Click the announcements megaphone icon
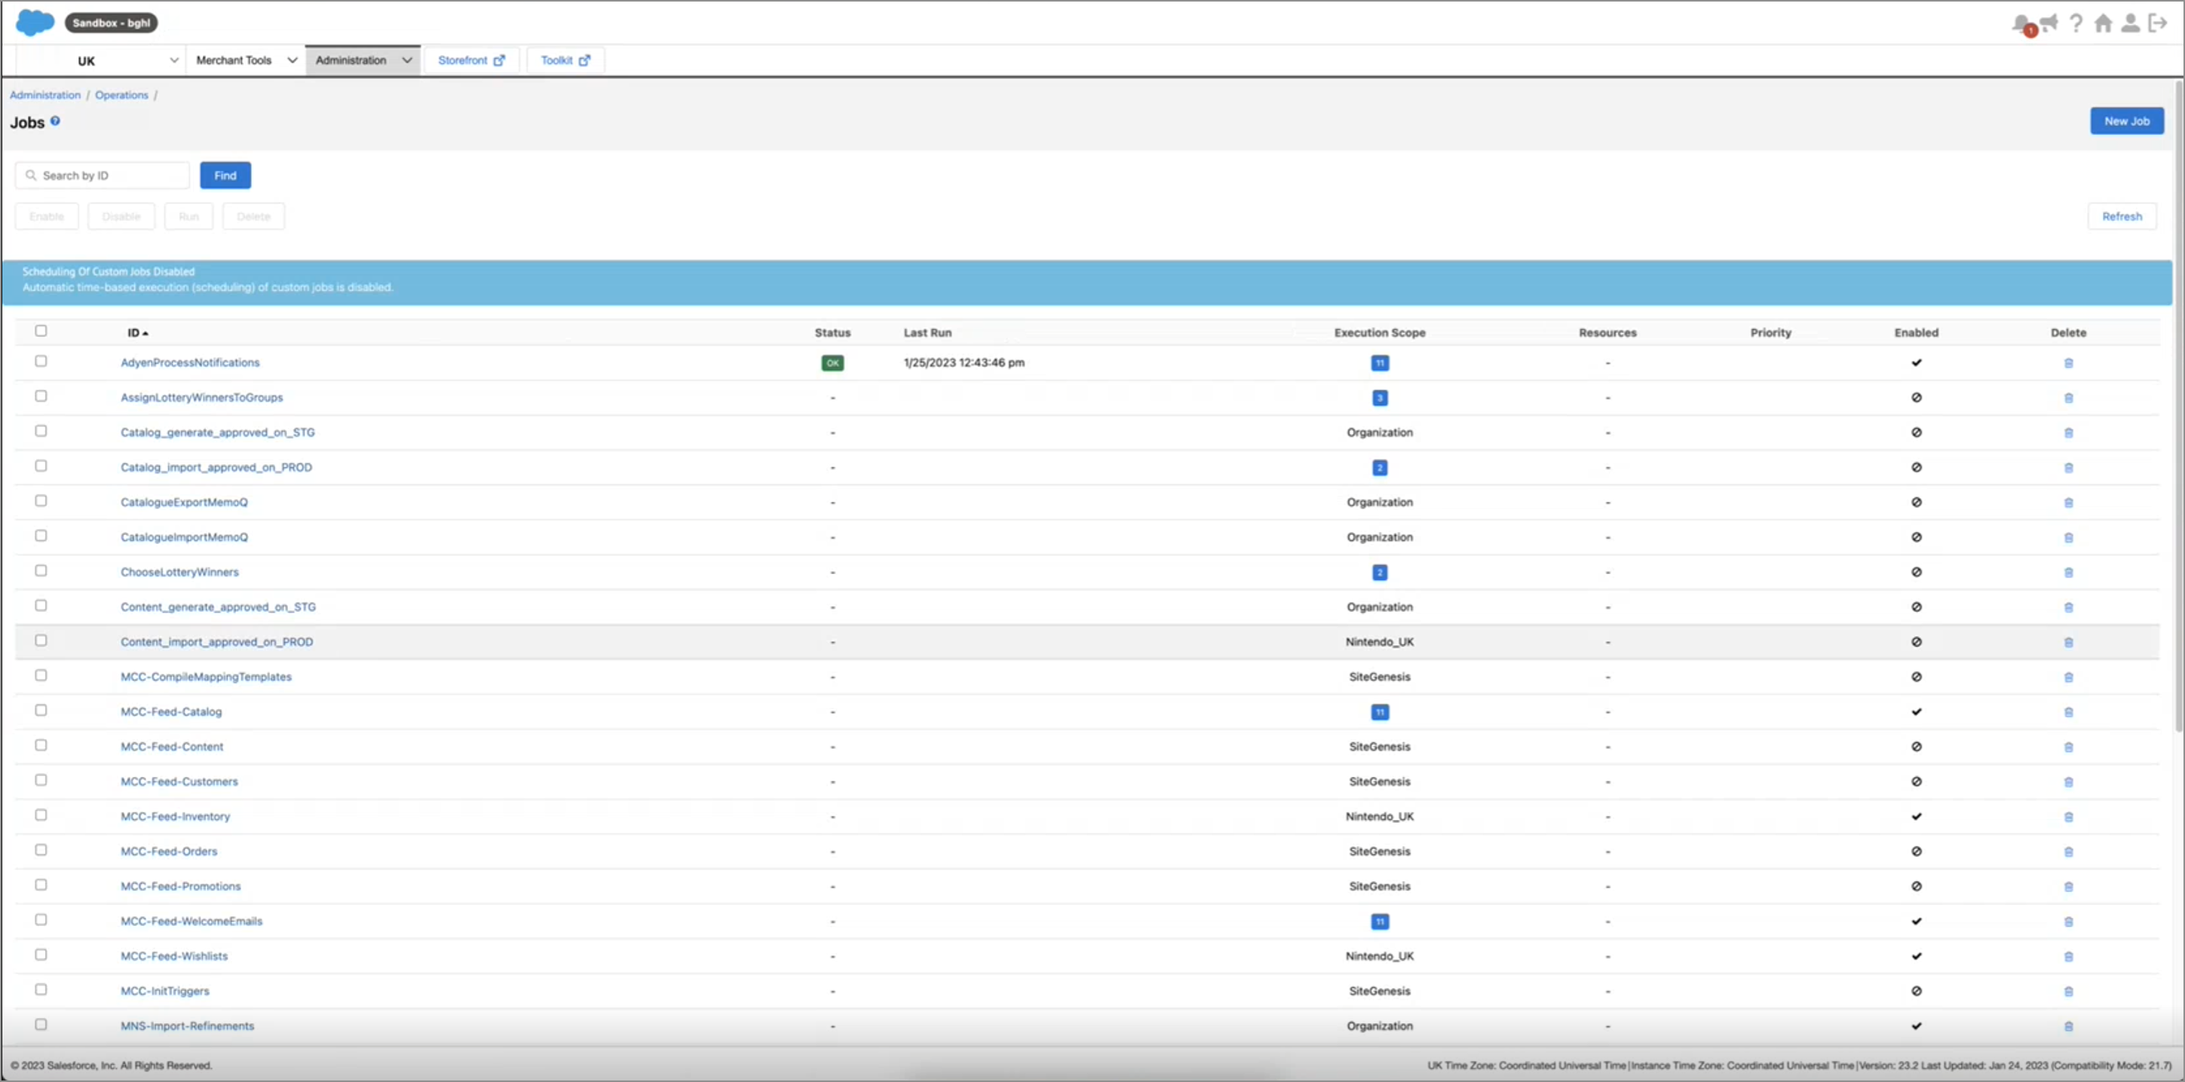2185x1082 pixels. coord(2049,23)
